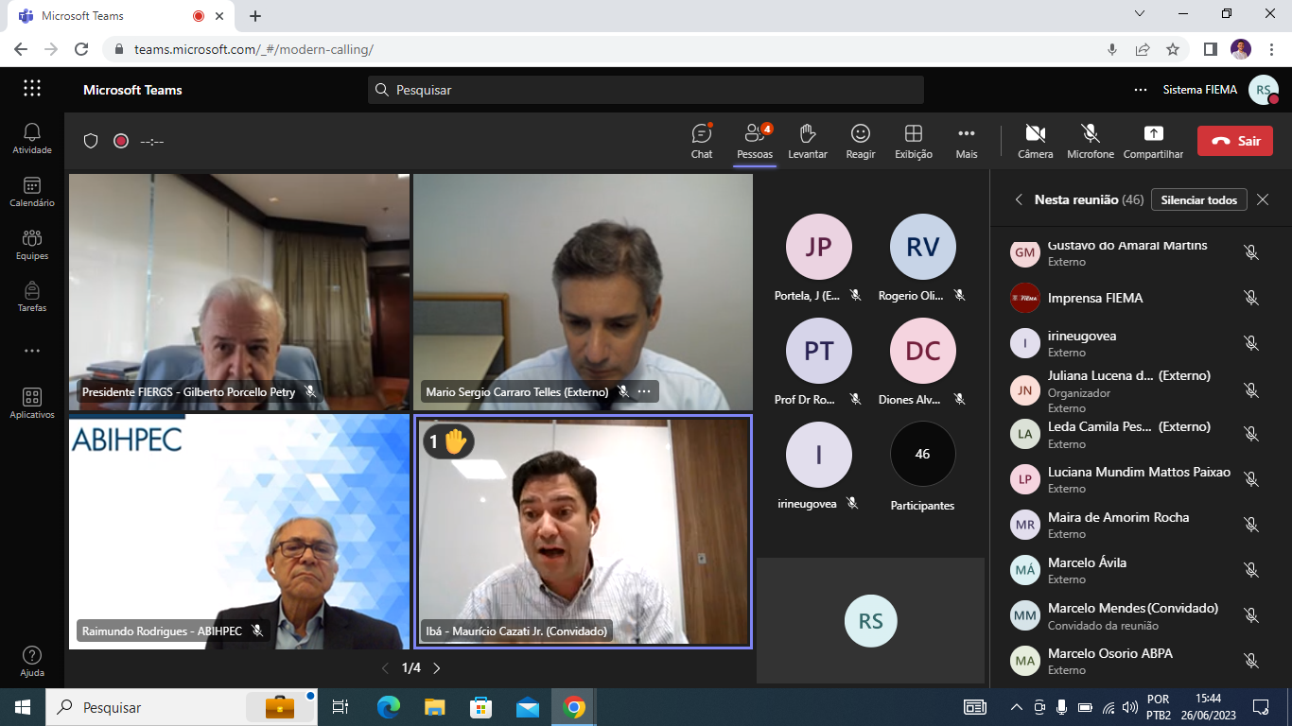Screen dimensions: 1292x726
Task: Turn on the Câmera
Action: point(1036,141)
